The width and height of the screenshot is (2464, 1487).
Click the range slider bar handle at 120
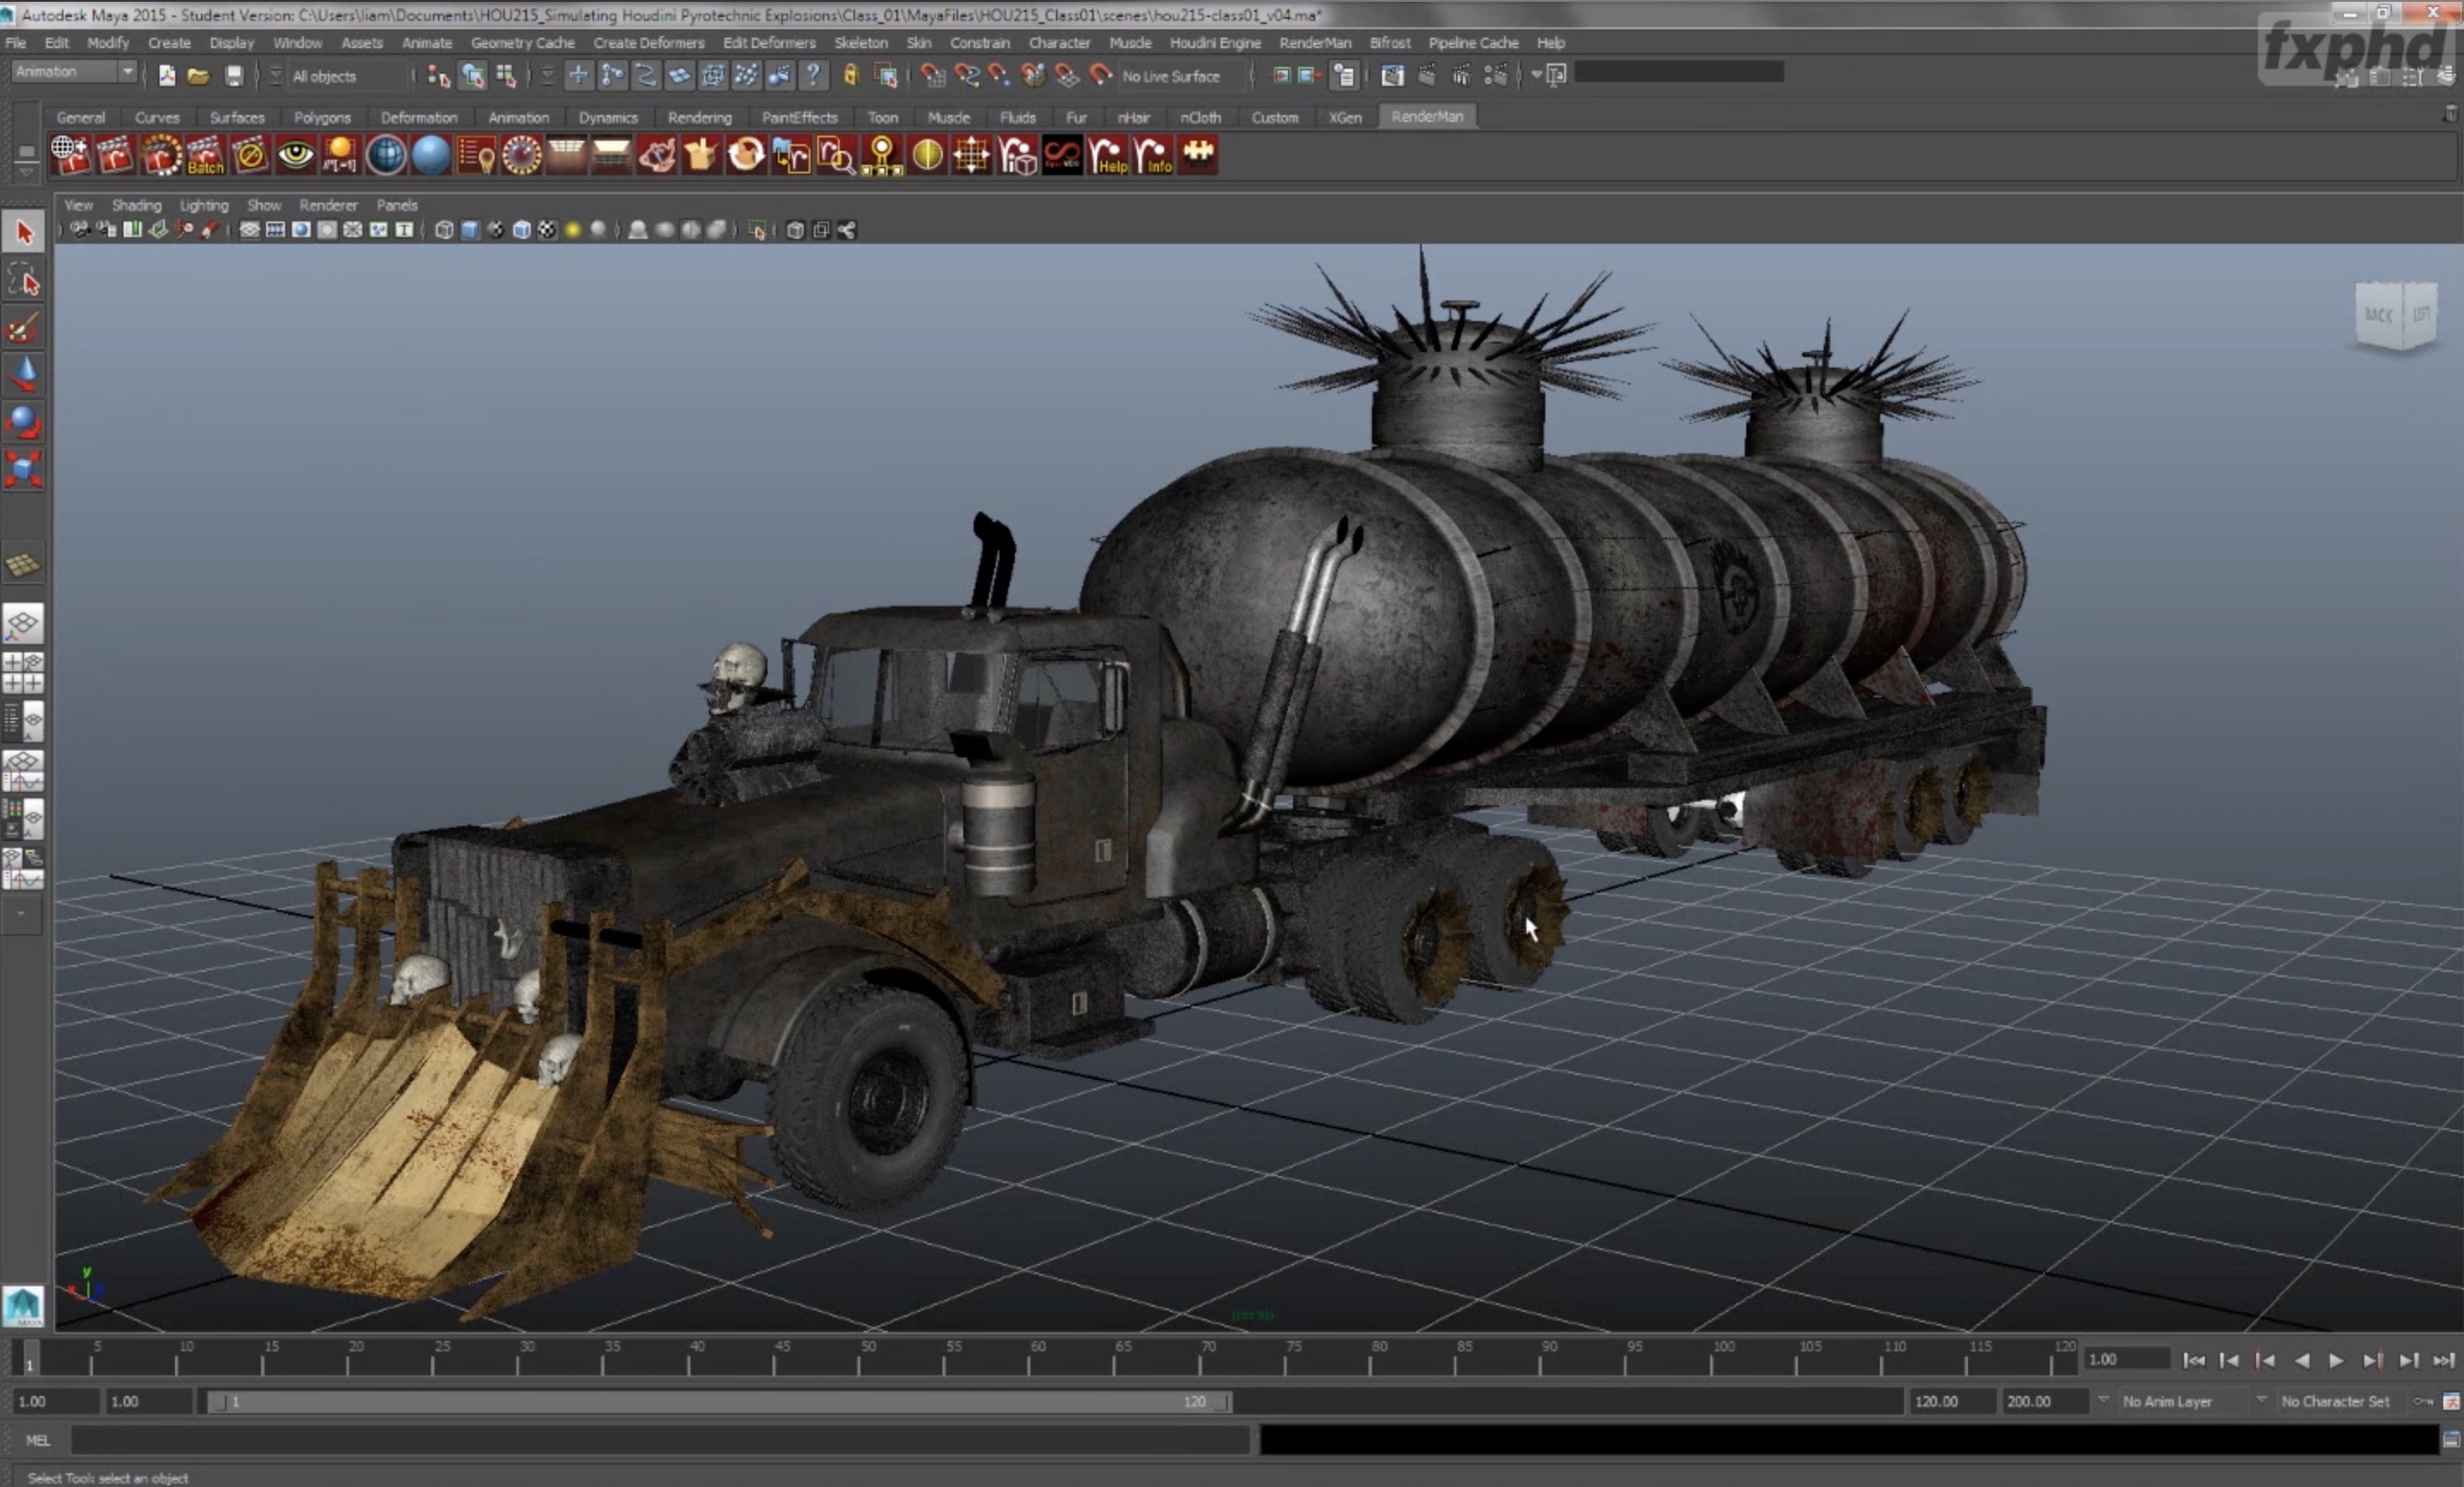pyautogui.click(x=1221, y=1402)
